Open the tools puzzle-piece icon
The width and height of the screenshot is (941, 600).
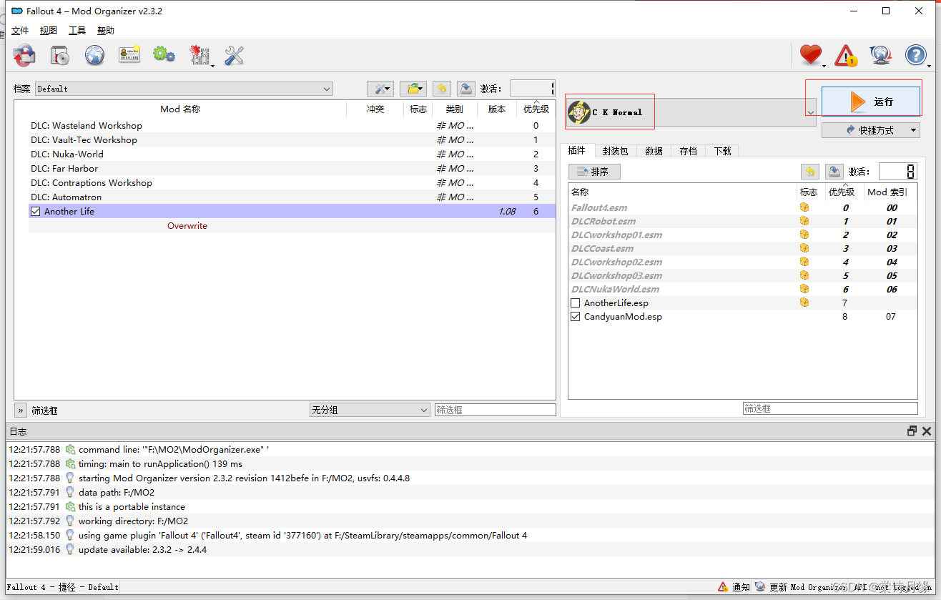click(200, 55)
